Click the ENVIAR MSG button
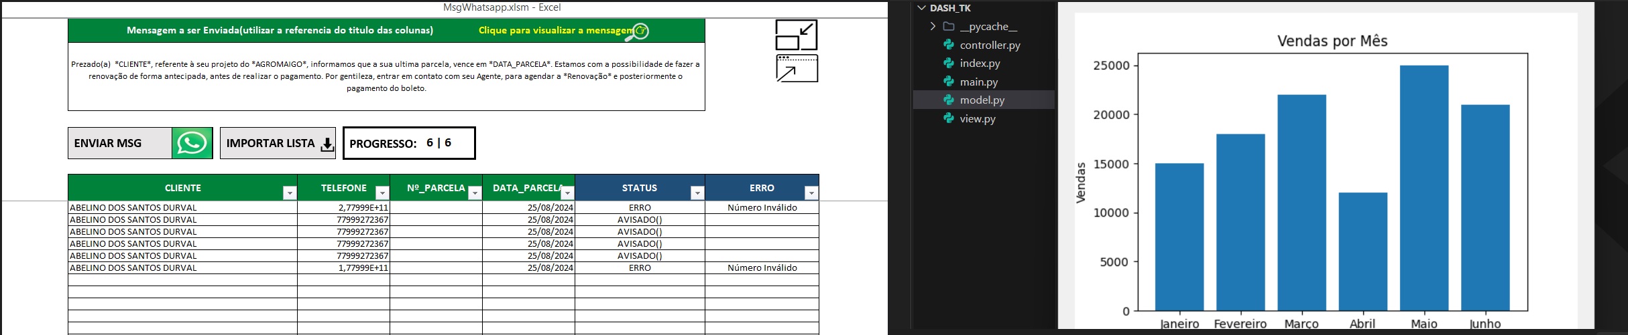Image resolution: width=1628 pixels, height=335 pixels. [140, 143]
